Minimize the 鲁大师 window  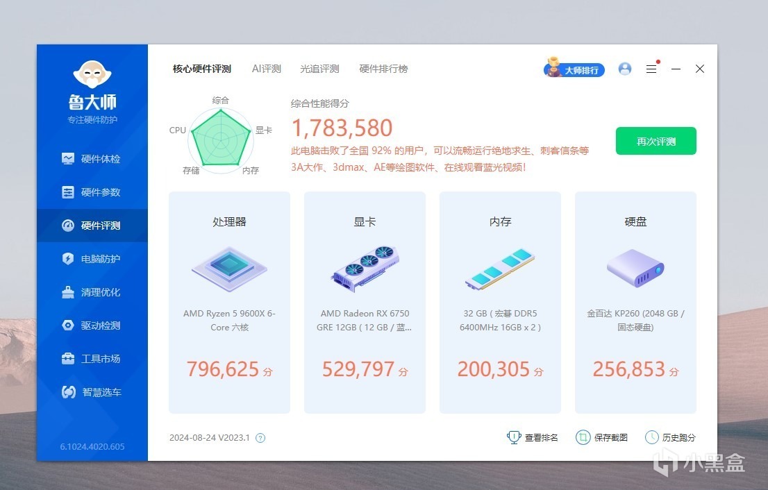click(x=676, y=69)
